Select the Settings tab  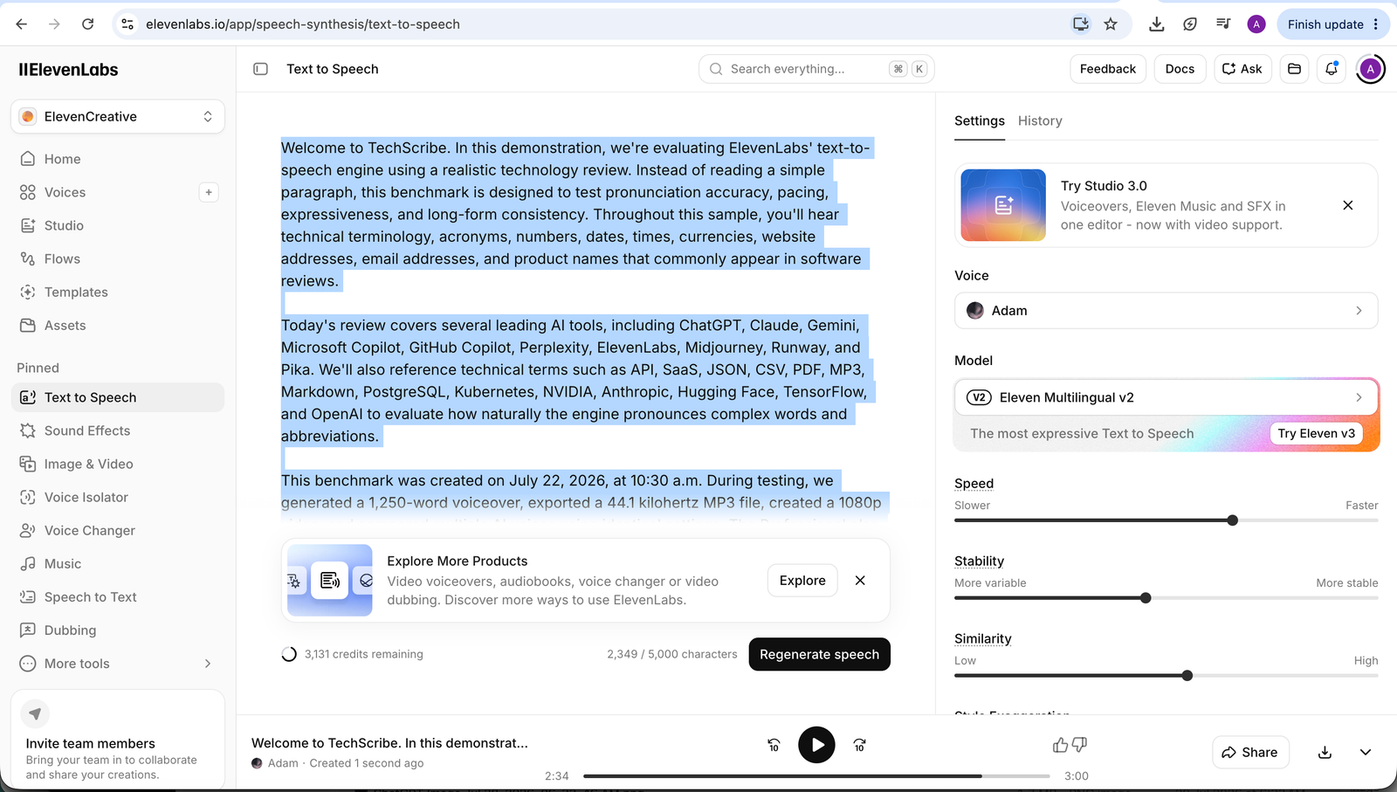tap(979, 121)
